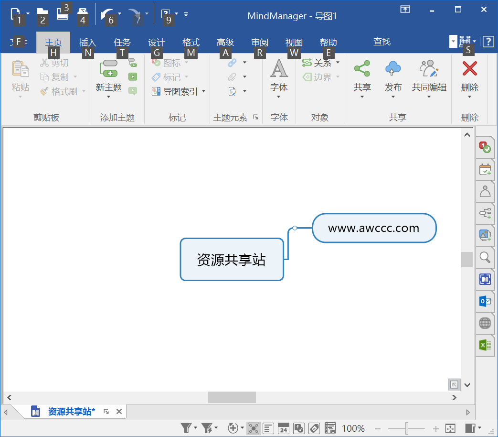Expand the notes dropdown arrow

click(x=244, y=92)
